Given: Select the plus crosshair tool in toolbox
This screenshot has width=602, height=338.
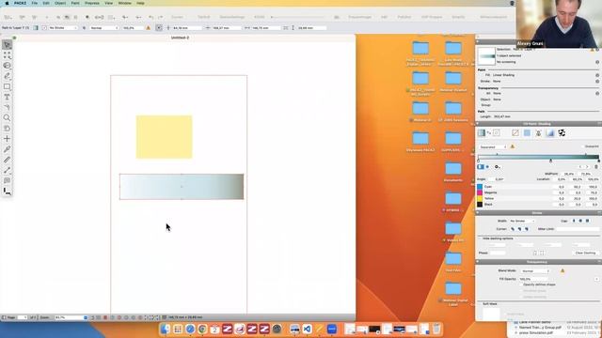Looking at the screenshot, I should point(7,139).
